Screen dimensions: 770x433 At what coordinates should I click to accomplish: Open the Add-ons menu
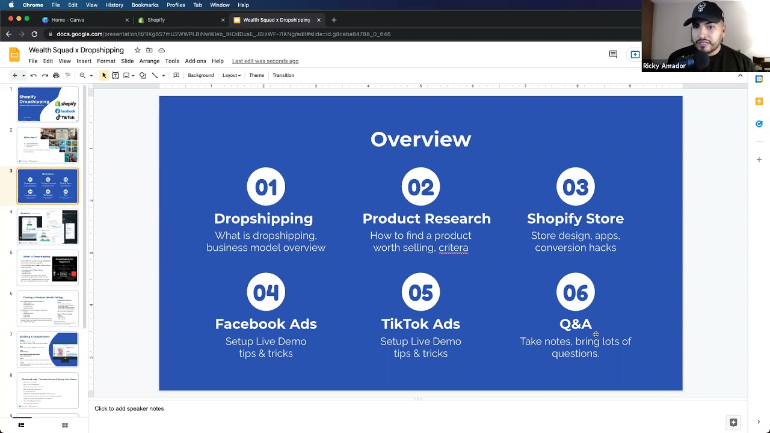point(196,61)
